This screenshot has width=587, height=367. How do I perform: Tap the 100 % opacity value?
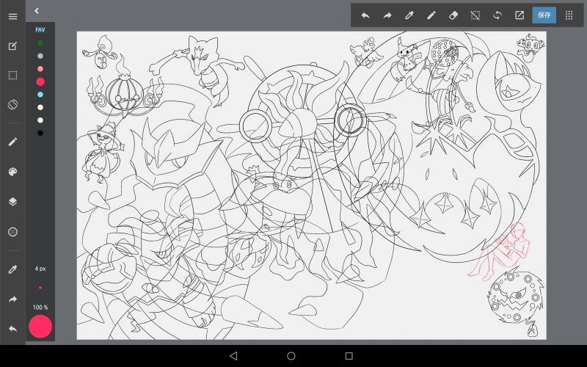click(x=40, y=308)
